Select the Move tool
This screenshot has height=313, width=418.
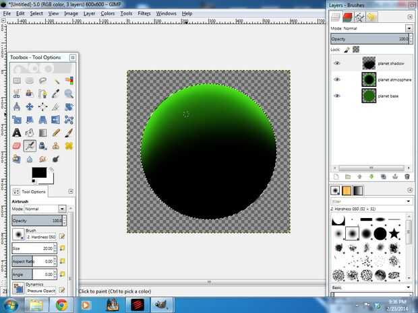30,106
